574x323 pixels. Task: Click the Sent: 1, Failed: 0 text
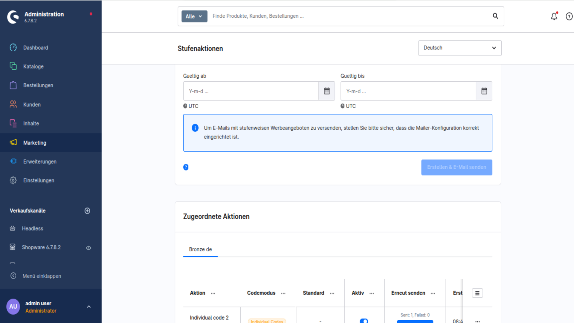pyautogui.click(x=415, y=315)
